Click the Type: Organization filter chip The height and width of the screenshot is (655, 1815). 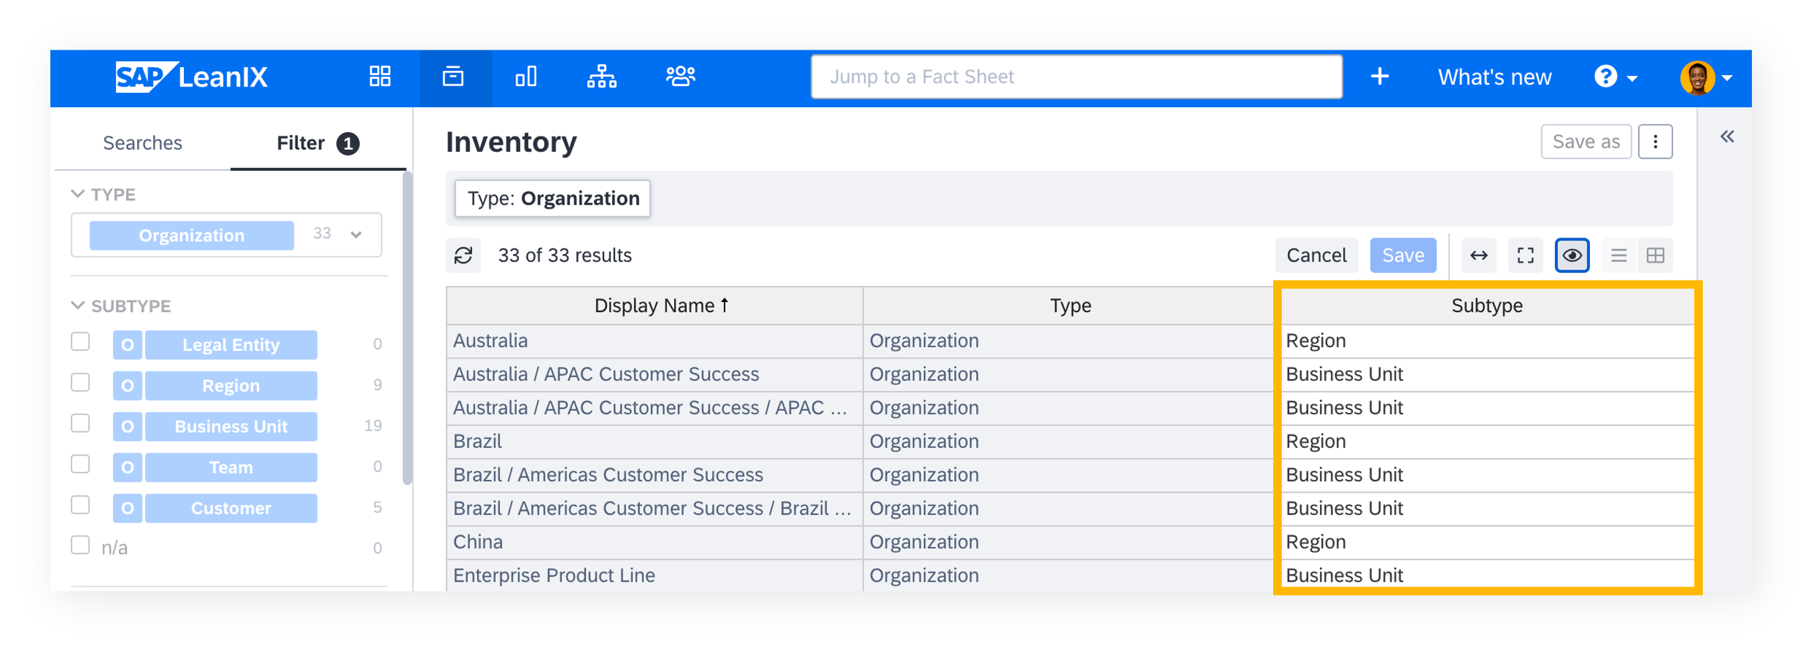[553, 198]
